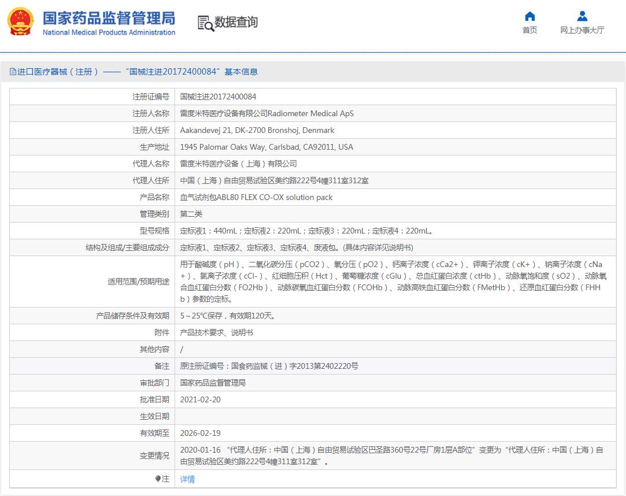Open the 详情 details link

[x=187, y=479]
